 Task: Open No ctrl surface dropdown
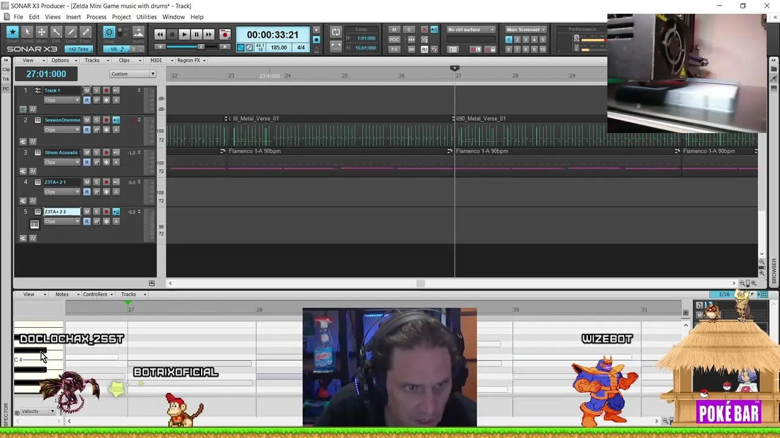click(472, 29)
